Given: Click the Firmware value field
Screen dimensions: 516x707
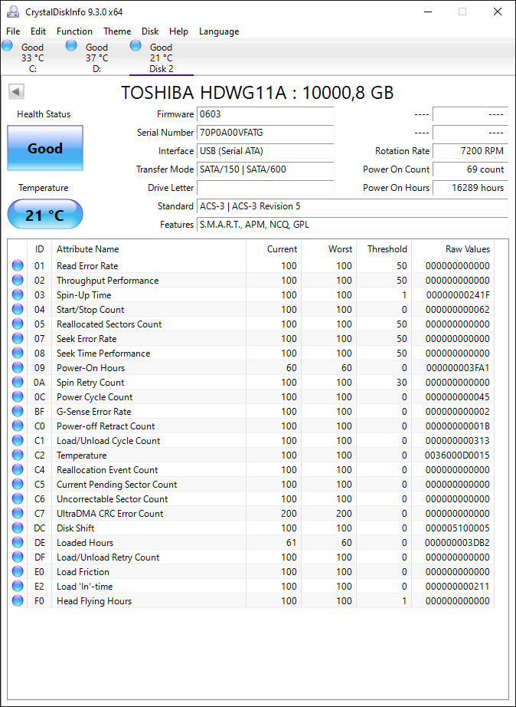Looking at the screenshot, I should [x=265, y=114].
